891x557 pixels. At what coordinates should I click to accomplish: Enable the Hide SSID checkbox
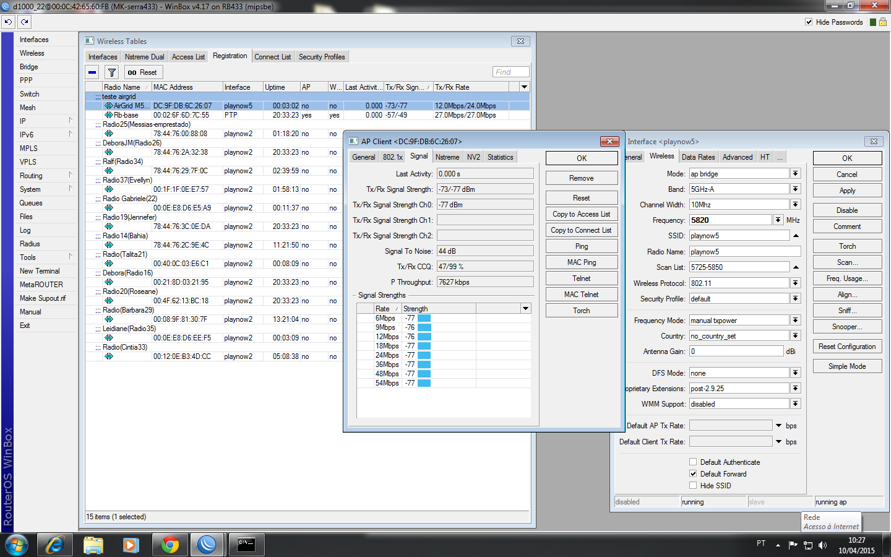point(693,485)
